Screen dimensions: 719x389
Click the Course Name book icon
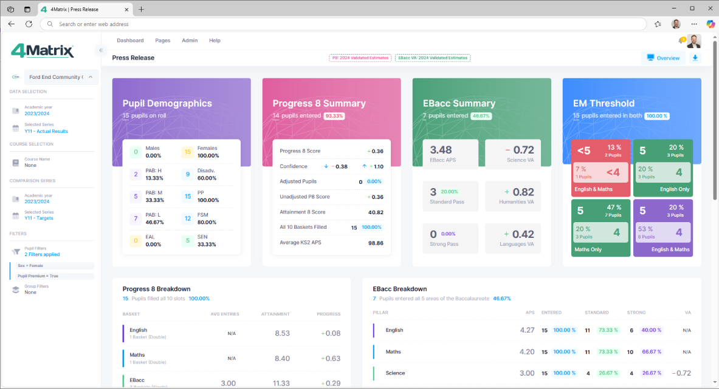click(16, 163)
